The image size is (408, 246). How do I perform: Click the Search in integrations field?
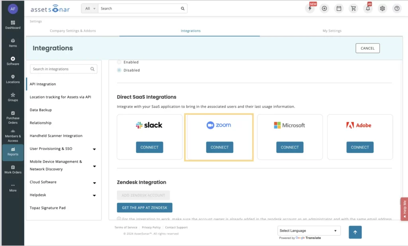(x=61, y=69)
